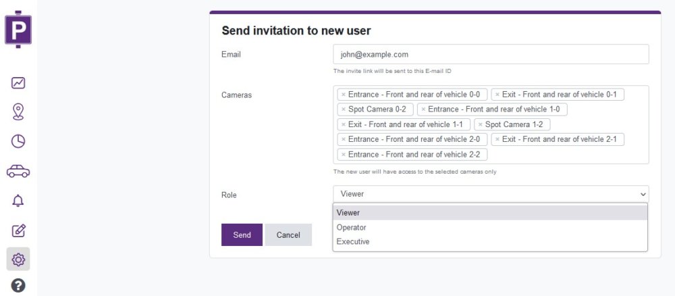Remove the Entrance vehicle 2-2 camera tag

coord(344,154)
